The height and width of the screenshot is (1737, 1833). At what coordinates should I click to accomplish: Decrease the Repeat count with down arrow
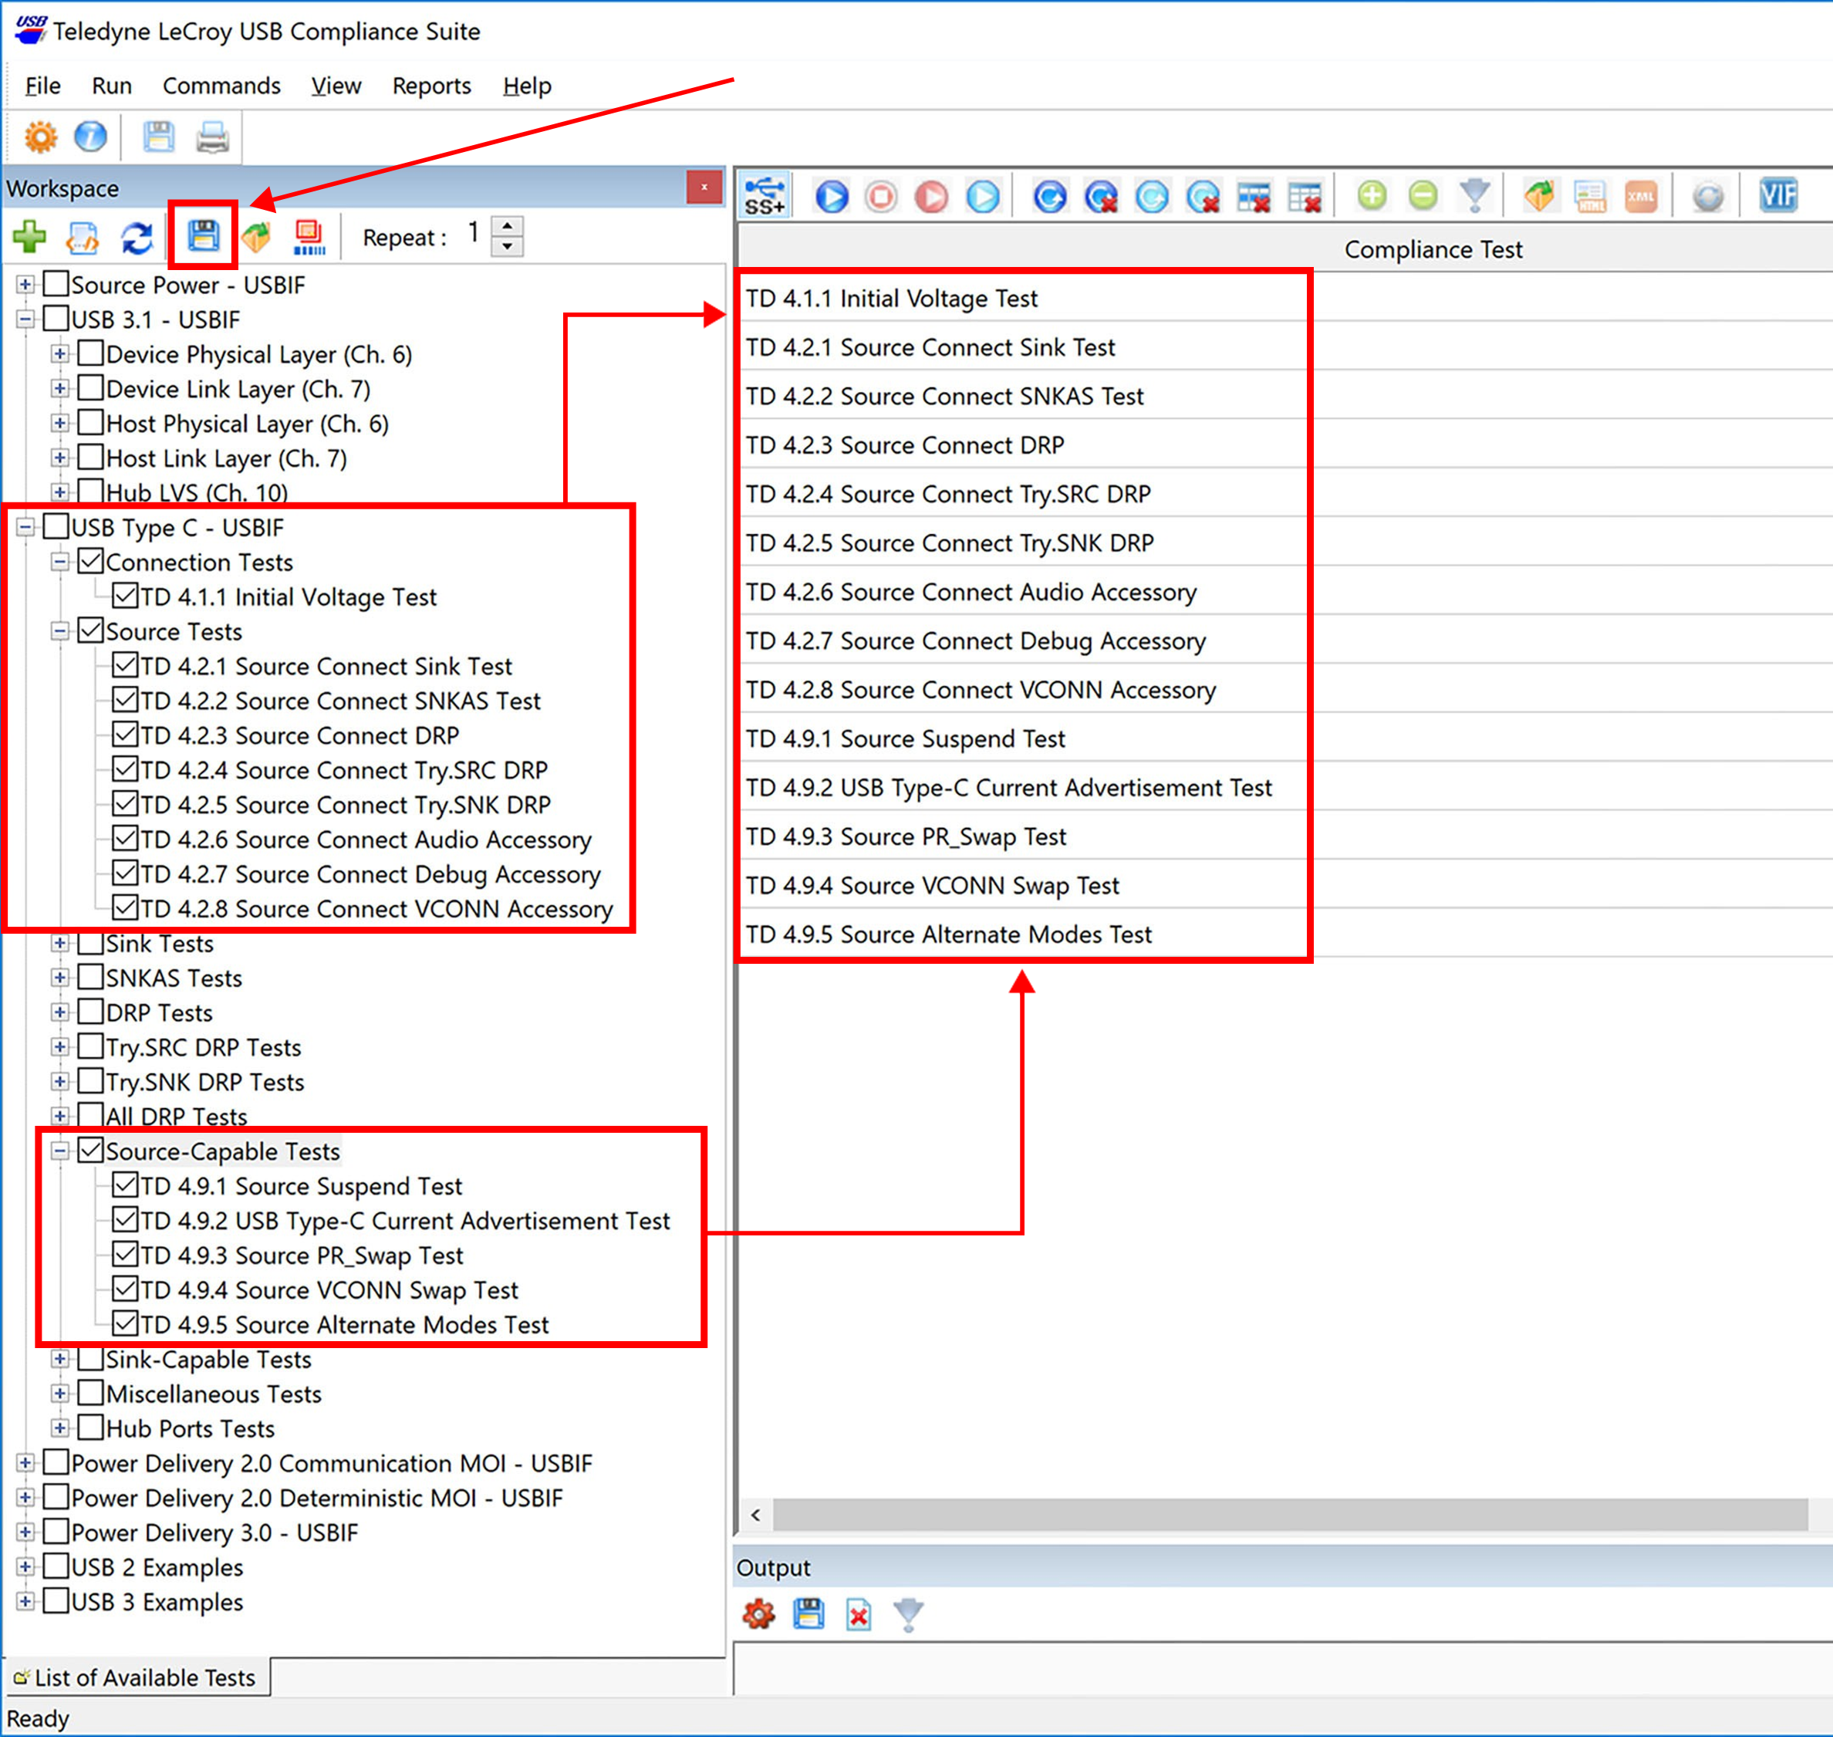(x=508, y=246)
